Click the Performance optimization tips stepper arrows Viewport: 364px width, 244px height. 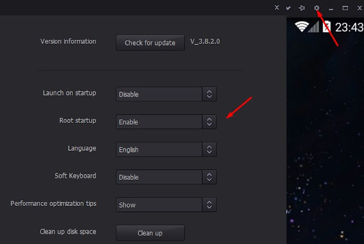pos(209,205)
